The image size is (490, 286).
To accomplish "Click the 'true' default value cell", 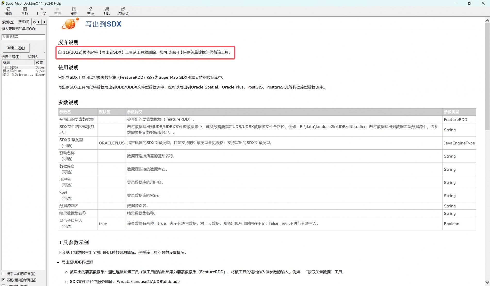I will point(112,224).
